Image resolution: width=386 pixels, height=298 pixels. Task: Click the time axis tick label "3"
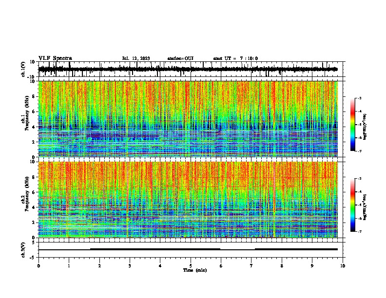(130, 266)
